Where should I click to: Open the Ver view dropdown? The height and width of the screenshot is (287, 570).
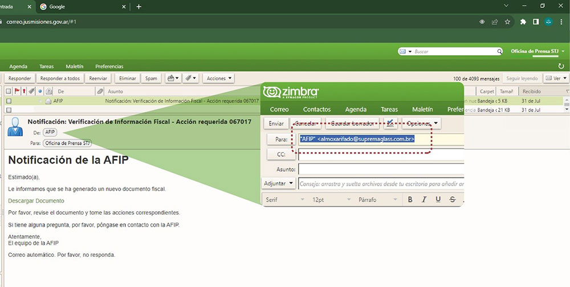pyautogui.click(x=556, y=78)
